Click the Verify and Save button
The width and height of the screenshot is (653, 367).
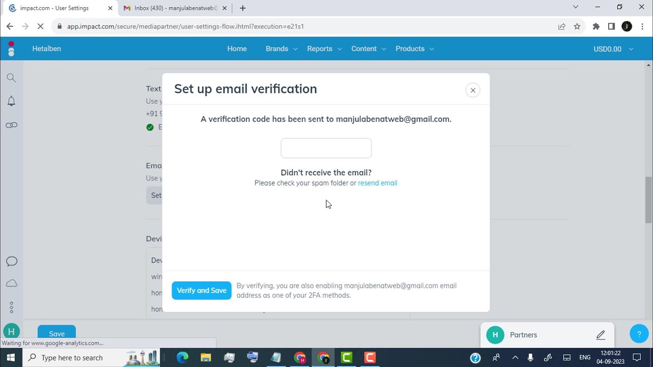(202, 291)
